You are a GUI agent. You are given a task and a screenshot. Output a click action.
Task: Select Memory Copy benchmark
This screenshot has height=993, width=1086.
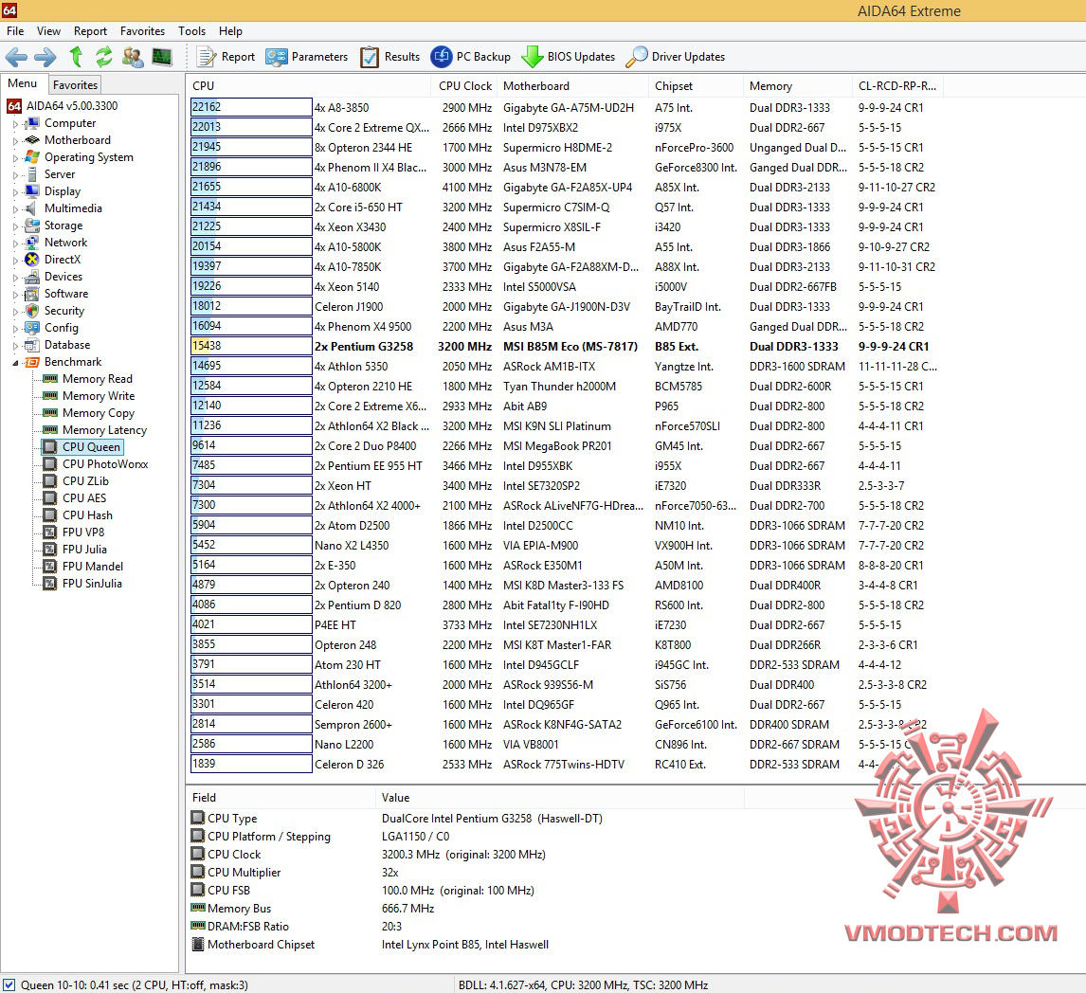(99, 413)
